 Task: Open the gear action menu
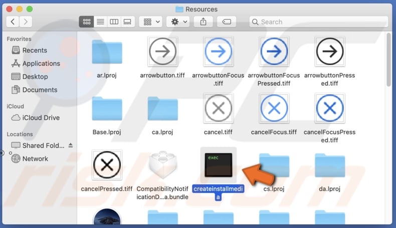click(178, 22)
